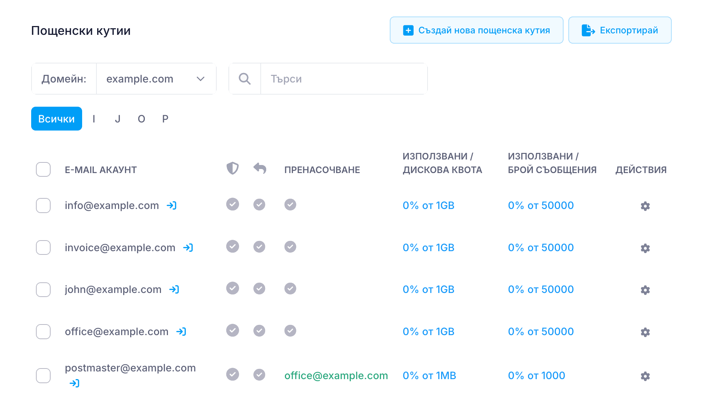Check the box for info@example.com
The width and height of the screenshot is (704, 396).
[43, 206]
